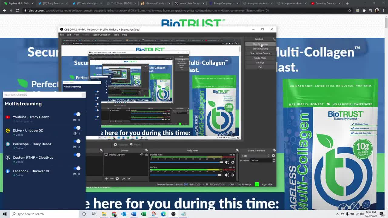Toggle Display Capture source visibility eye
Screen dimensions: 388x218
142,154
